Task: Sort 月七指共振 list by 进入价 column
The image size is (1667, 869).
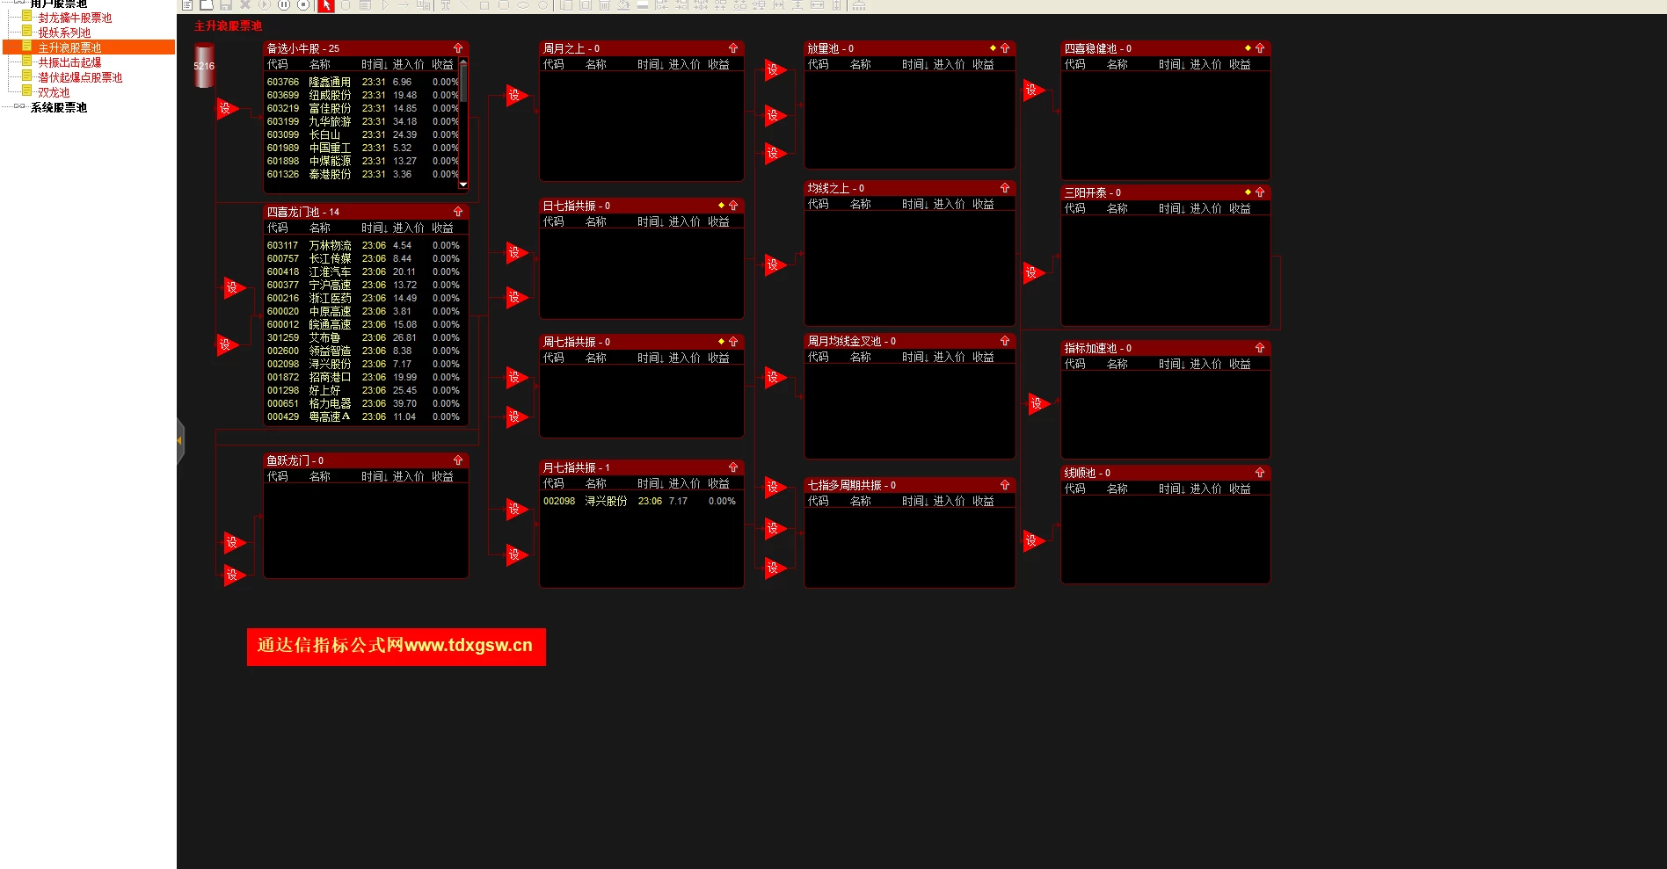Action: pyautogui.click(x=684, y=483)
